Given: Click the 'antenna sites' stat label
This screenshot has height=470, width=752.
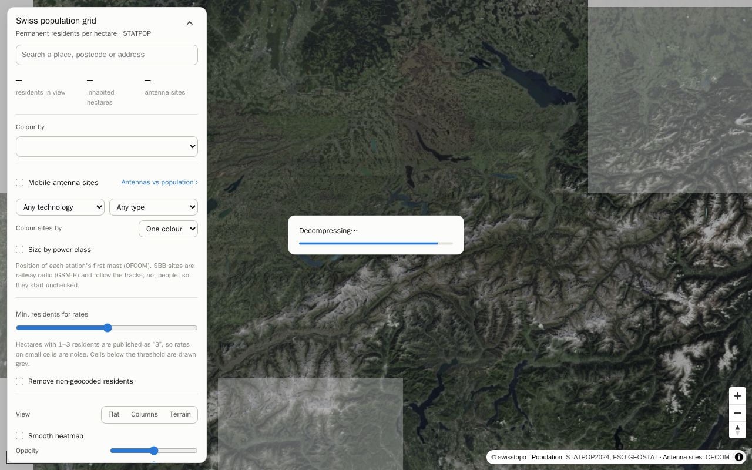Looking at the screenshot, I should (165, 92).
